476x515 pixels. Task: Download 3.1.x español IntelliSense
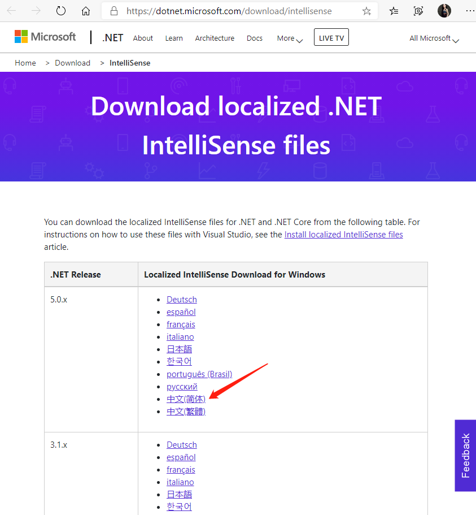click(181, 457)
